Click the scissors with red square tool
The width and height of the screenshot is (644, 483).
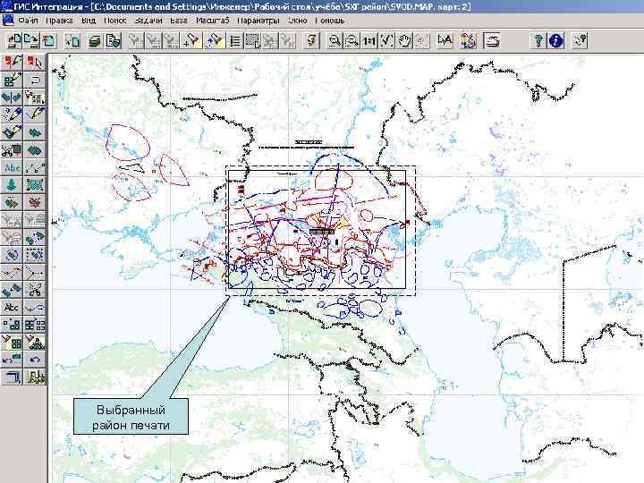[12, 150]
